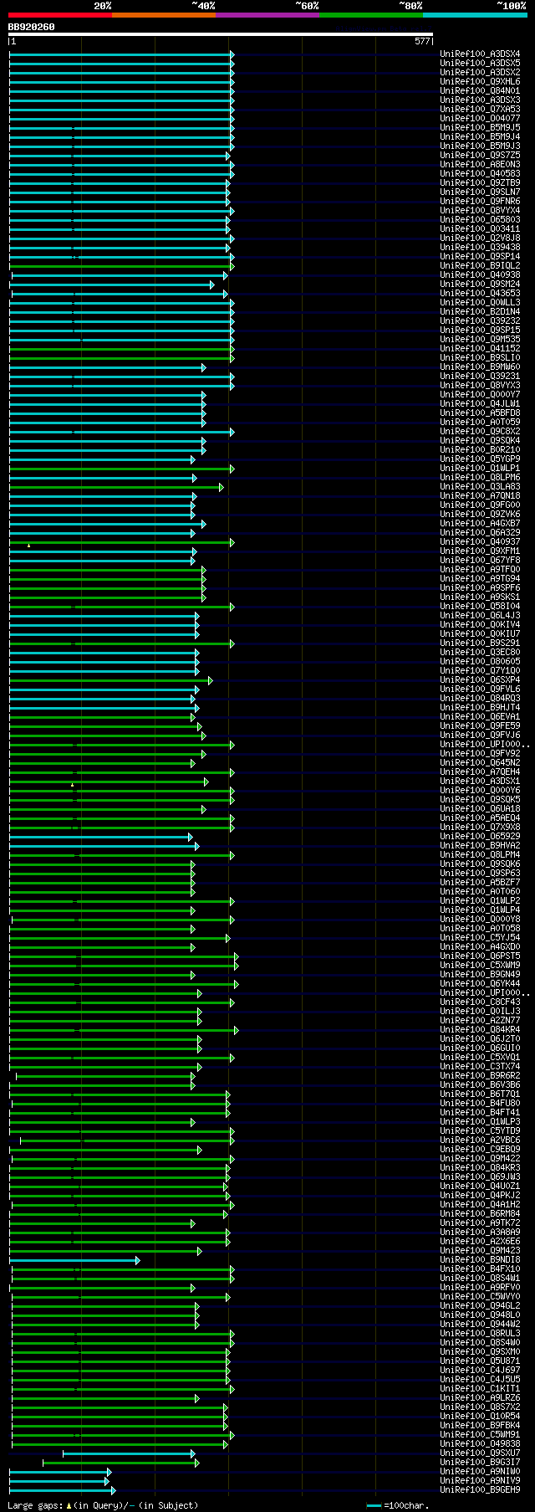The height and width of the screenshot is (1512, 535).
Task: Select the UniRef100_B2D1N4 label
Action: (x=480, y=312)
